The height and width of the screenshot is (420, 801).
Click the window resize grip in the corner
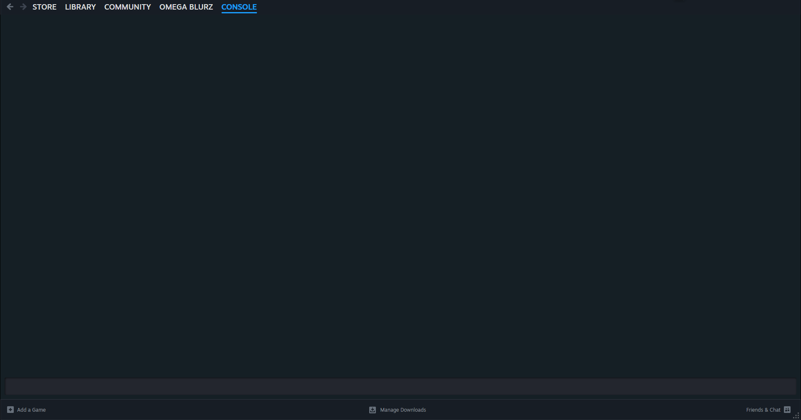click(796, 416)
